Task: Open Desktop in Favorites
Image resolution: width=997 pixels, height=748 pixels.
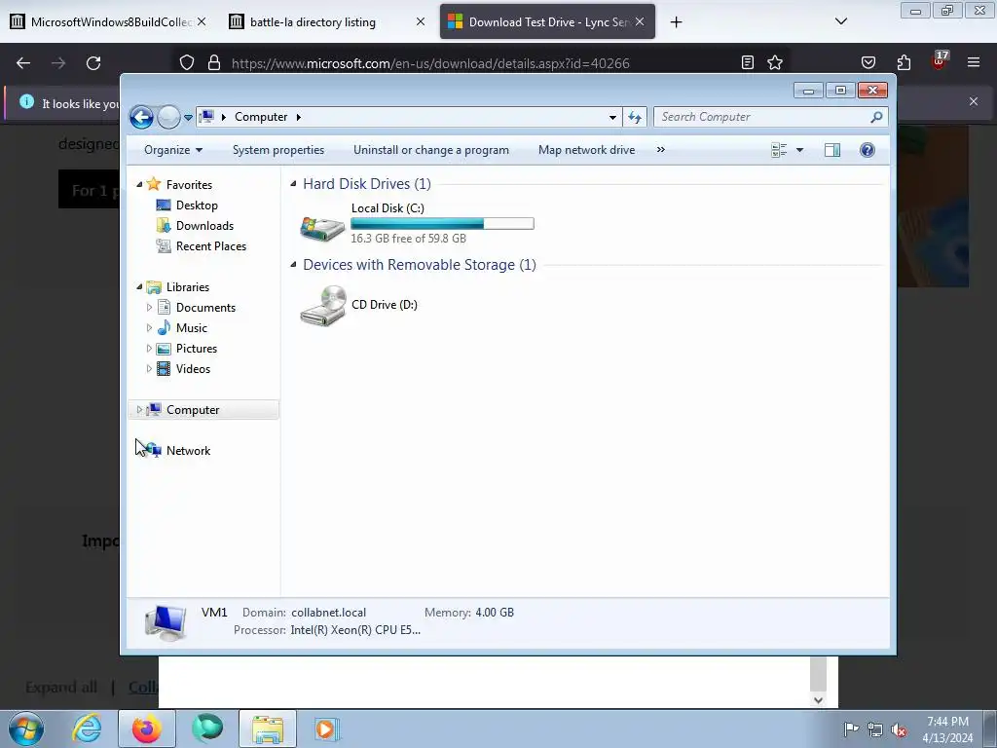Action: (x=197, y=206)
